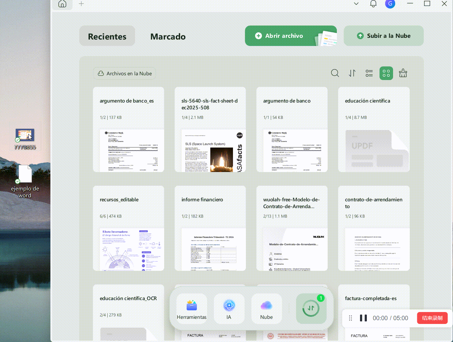Click the 1/2 | 182 KB info text
The image size is (453, 342).
coord(192,216)
